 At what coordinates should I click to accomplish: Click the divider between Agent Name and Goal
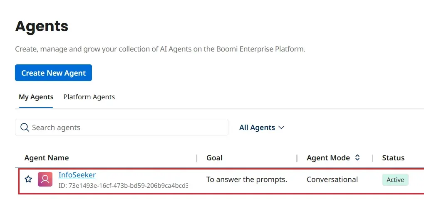tap(197, 158)
